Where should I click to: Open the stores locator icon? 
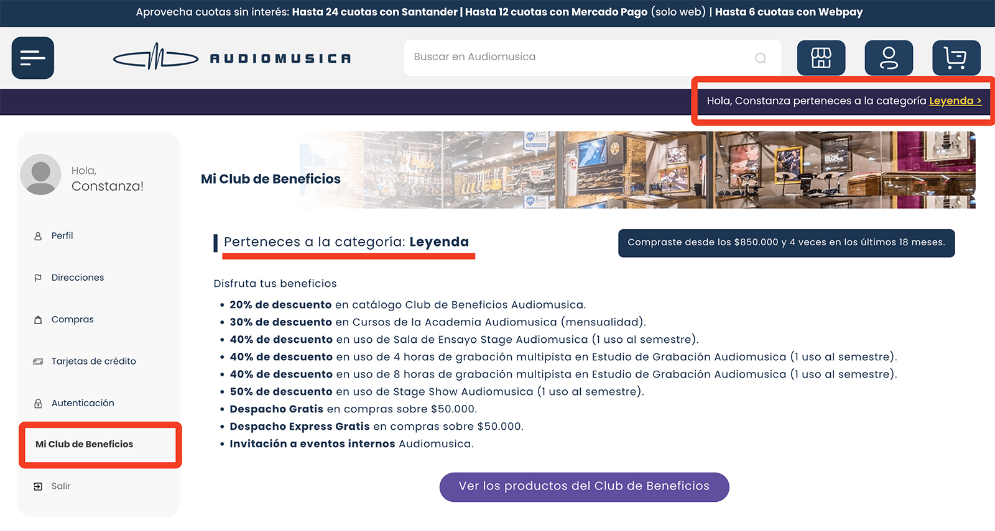[x=821, y=58]
